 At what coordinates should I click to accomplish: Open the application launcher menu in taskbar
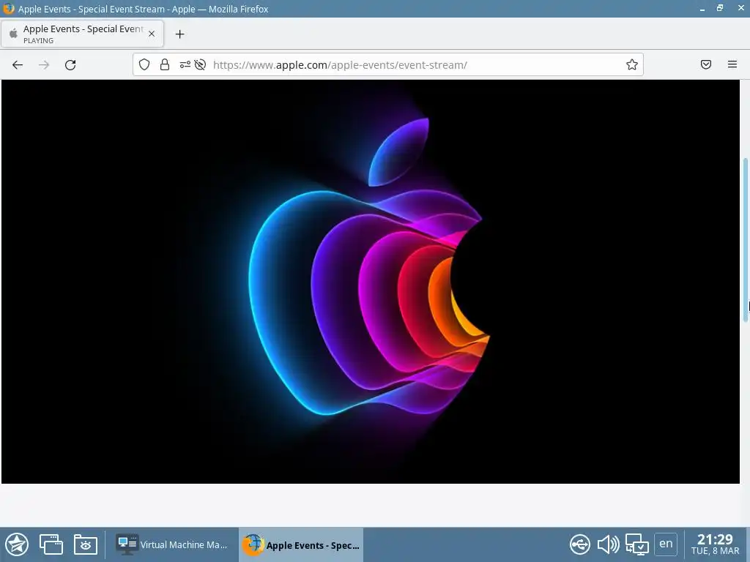coord(17,544)
